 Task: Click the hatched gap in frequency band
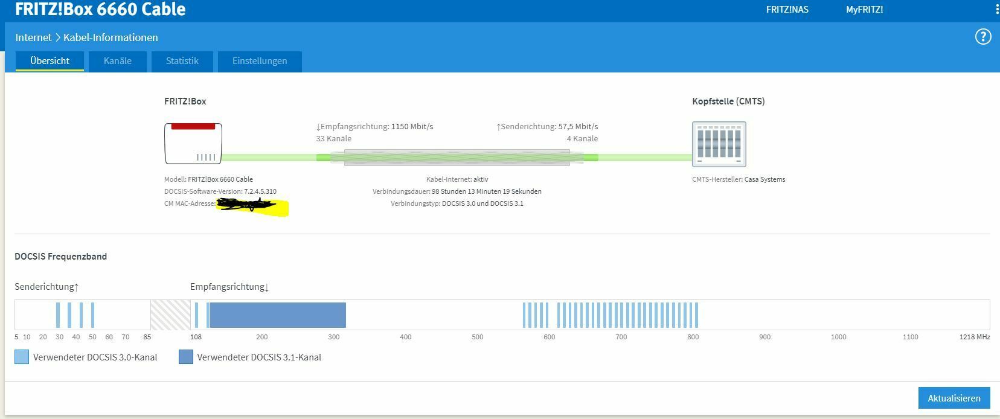click(x=170, y=315)
